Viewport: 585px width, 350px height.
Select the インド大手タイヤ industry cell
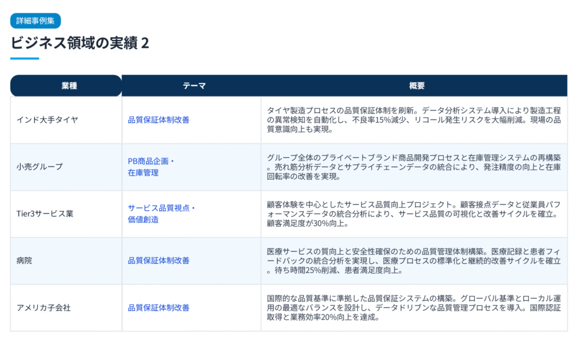pos(47,120)
